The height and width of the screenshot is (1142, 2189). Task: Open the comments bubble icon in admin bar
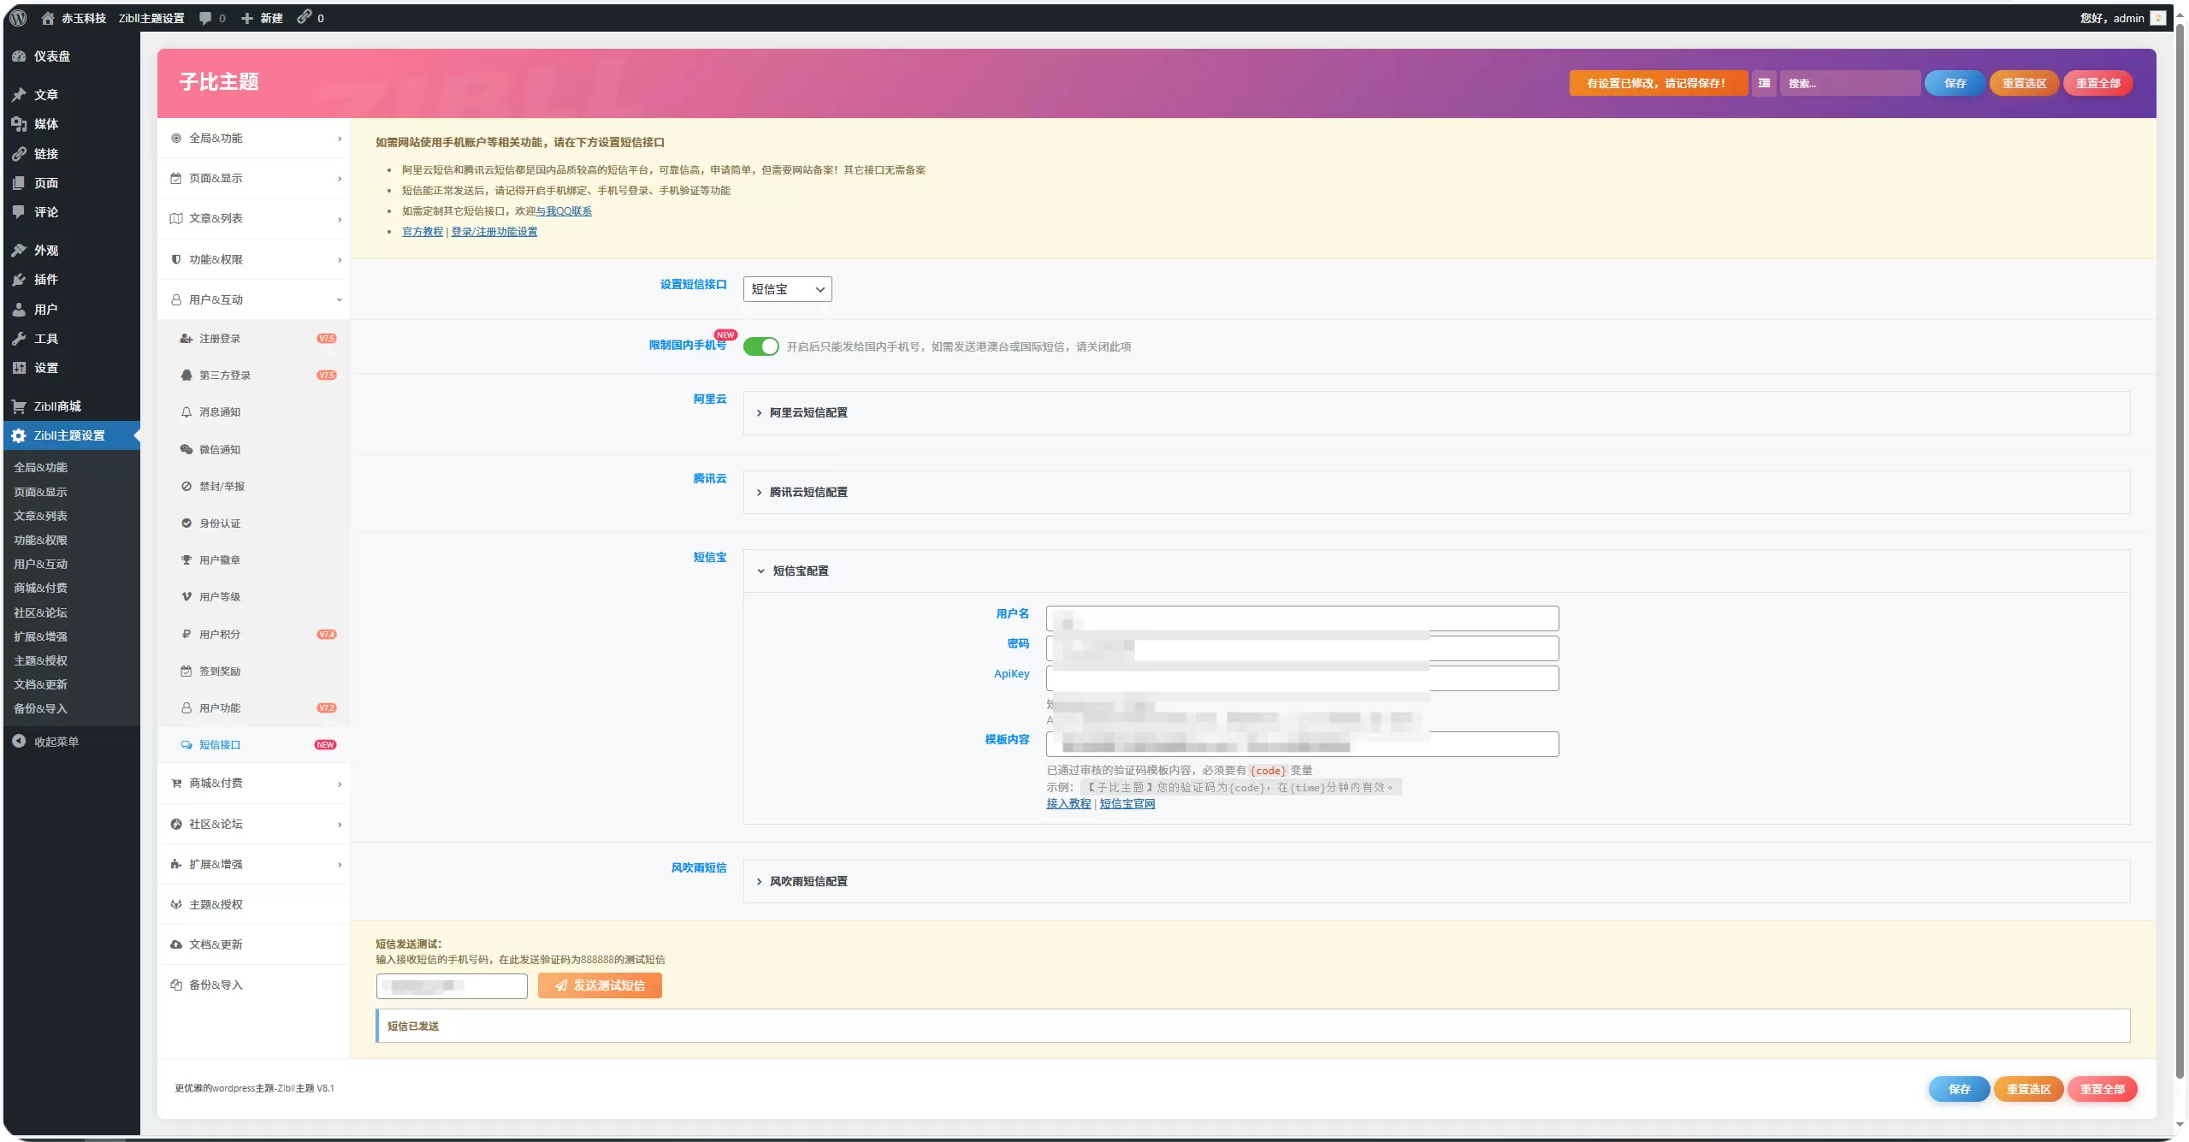pyautogui.click(x=205, y=18)
